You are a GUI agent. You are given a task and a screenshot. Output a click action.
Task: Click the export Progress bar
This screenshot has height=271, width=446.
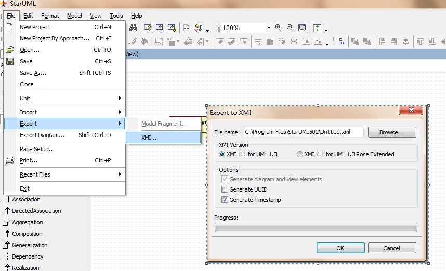[x=316, y=227]
